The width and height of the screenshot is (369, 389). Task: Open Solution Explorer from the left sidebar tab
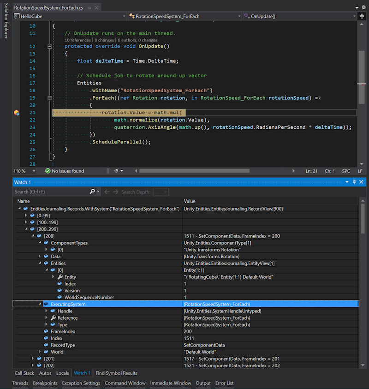tap(5, 18)
